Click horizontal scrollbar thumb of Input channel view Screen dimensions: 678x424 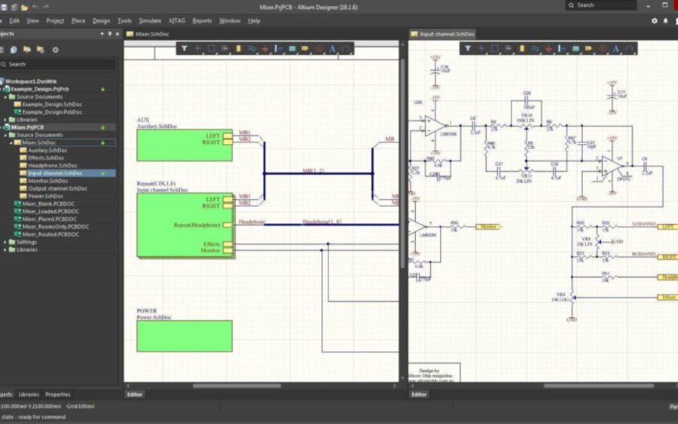[599, 386]
